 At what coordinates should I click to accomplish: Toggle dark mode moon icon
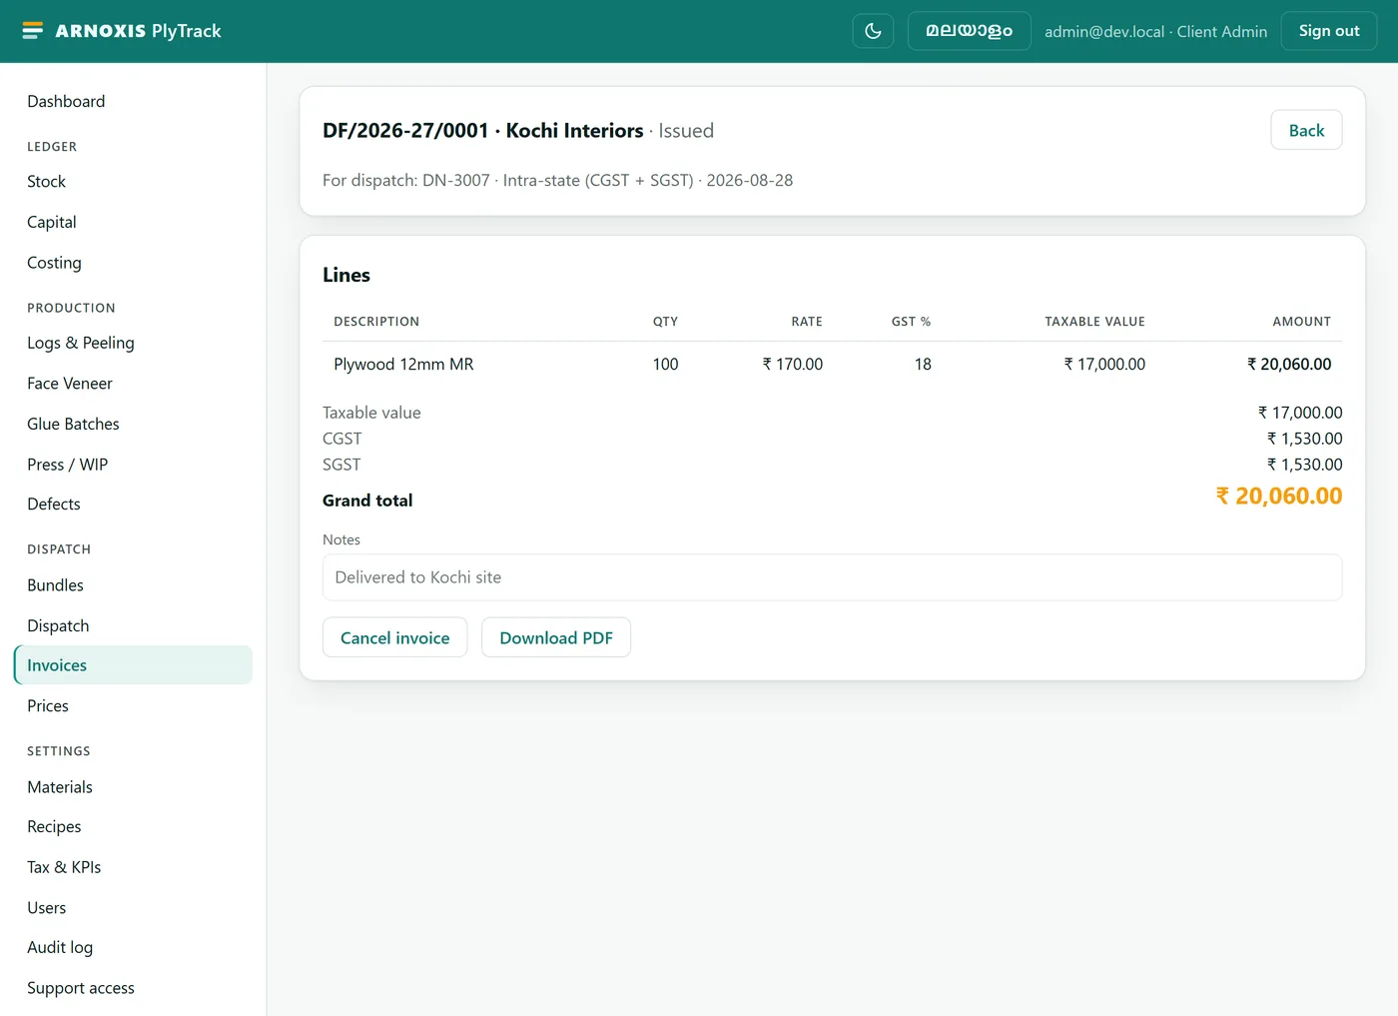[873, 31]
